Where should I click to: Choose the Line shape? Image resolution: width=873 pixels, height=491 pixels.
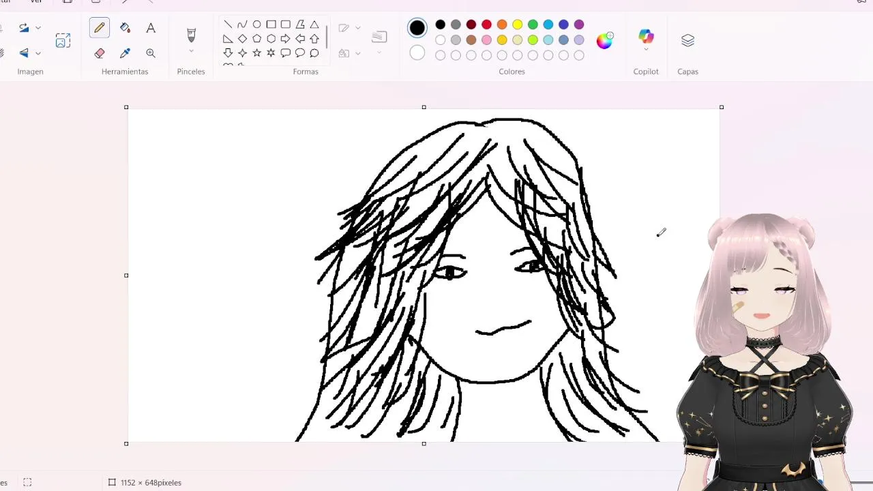click(x=228, y=25)
